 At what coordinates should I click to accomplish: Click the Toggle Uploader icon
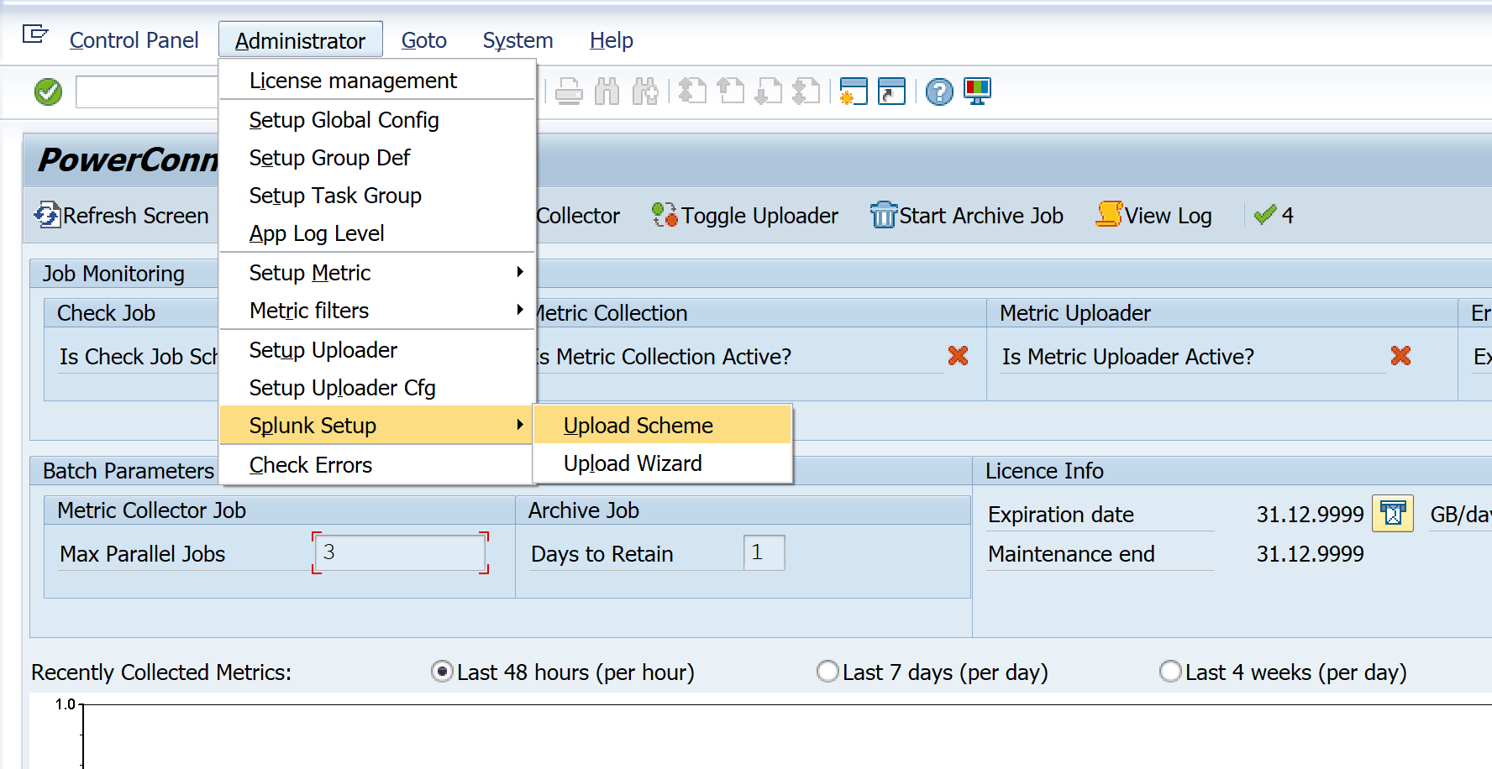(665, 216)
